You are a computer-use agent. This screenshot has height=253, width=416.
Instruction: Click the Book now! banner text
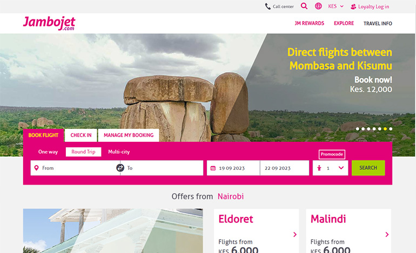click(373, 80)
